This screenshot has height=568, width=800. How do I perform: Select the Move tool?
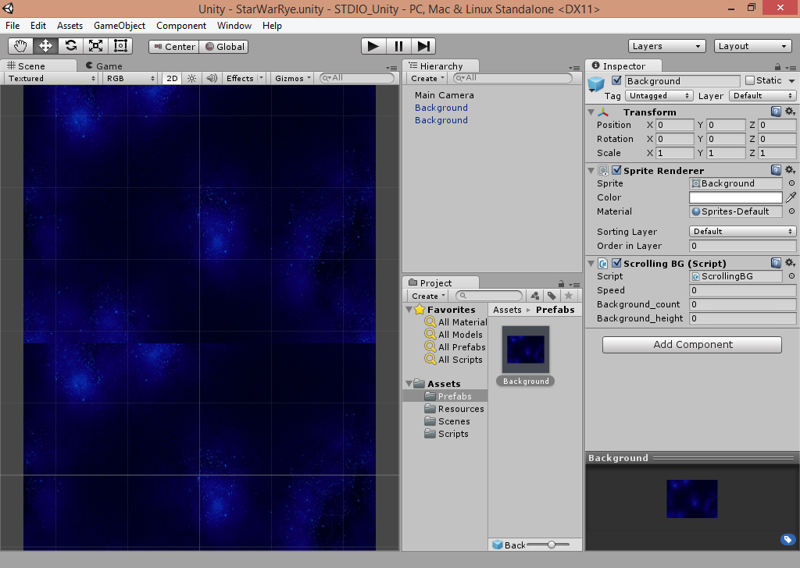pyautogui.click(x=45, y=46)
